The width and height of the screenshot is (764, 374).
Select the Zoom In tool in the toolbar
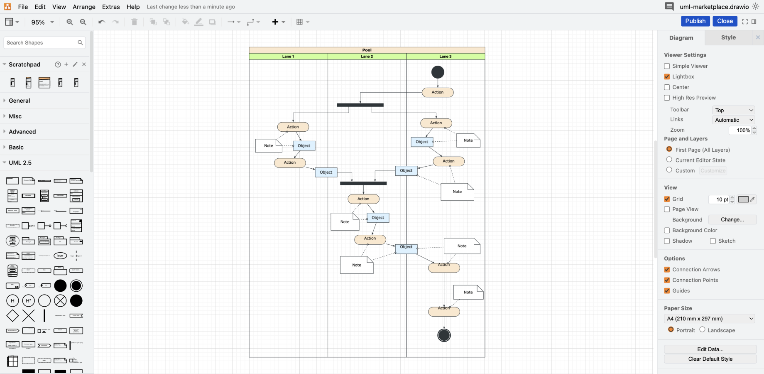coord(70,22)
